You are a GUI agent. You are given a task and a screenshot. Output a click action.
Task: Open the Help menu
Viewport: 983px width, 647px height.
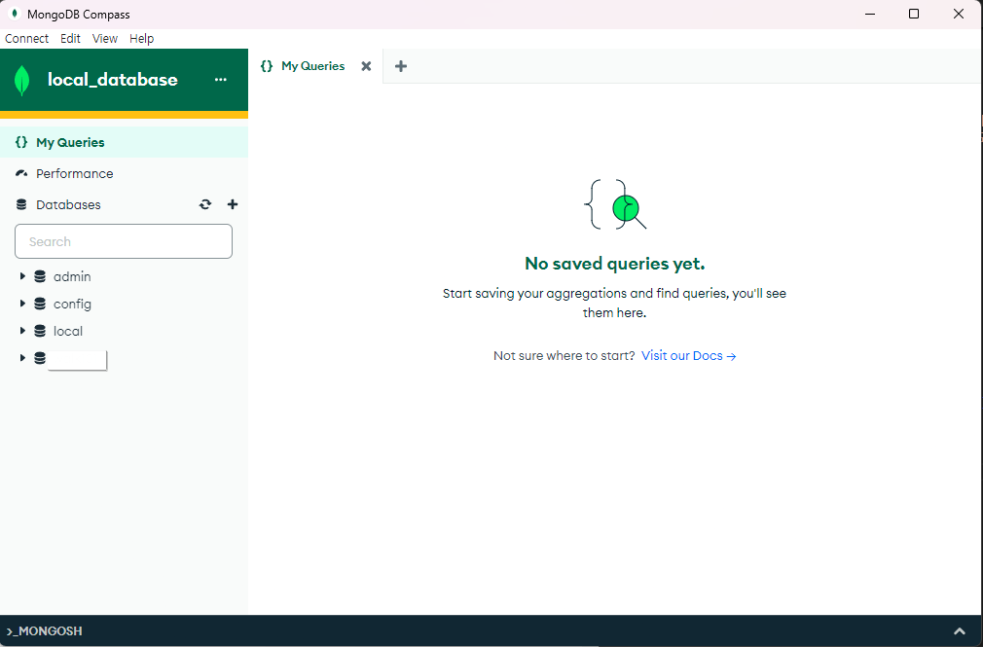coord(142,38)
